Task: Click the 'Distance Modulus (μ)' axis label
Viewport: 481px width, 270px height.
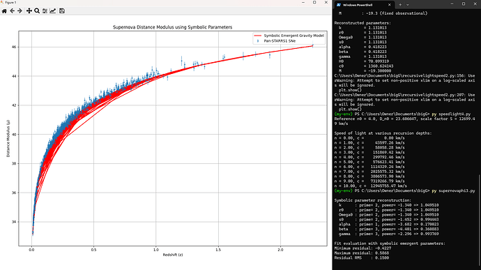Action: [x=8, y=138]
